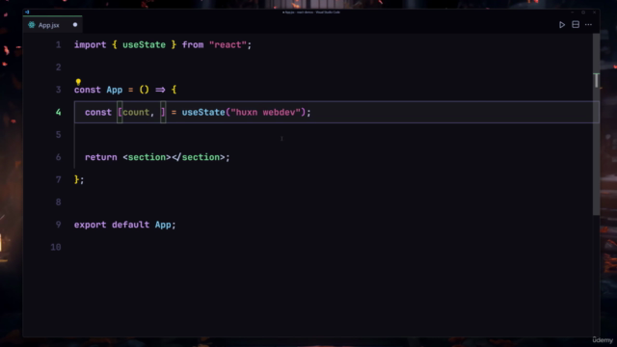The image size is (617, 347).
Task: Click the Split Editor icon
Action: [x=576, y=25]
